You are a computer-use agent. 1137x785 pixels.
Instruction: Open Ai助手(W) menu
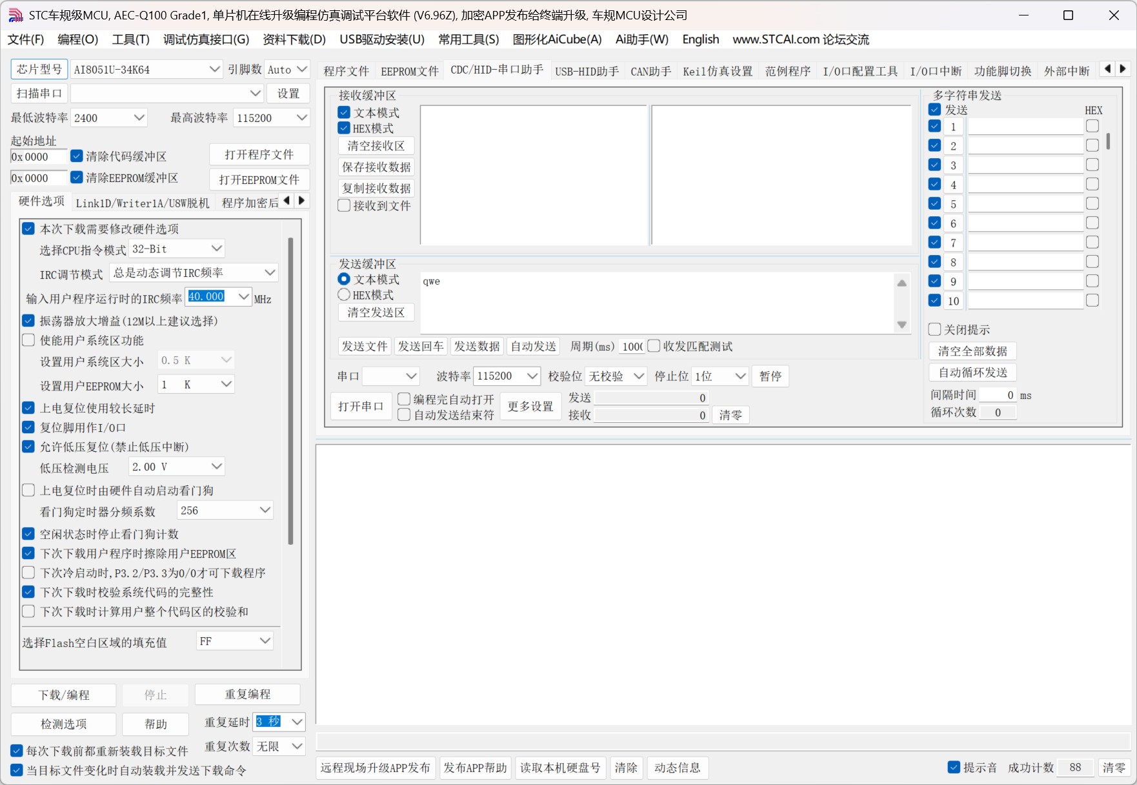click(x=641, y=39)
